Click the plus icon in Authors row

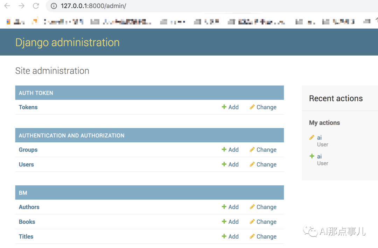(224, 207)
